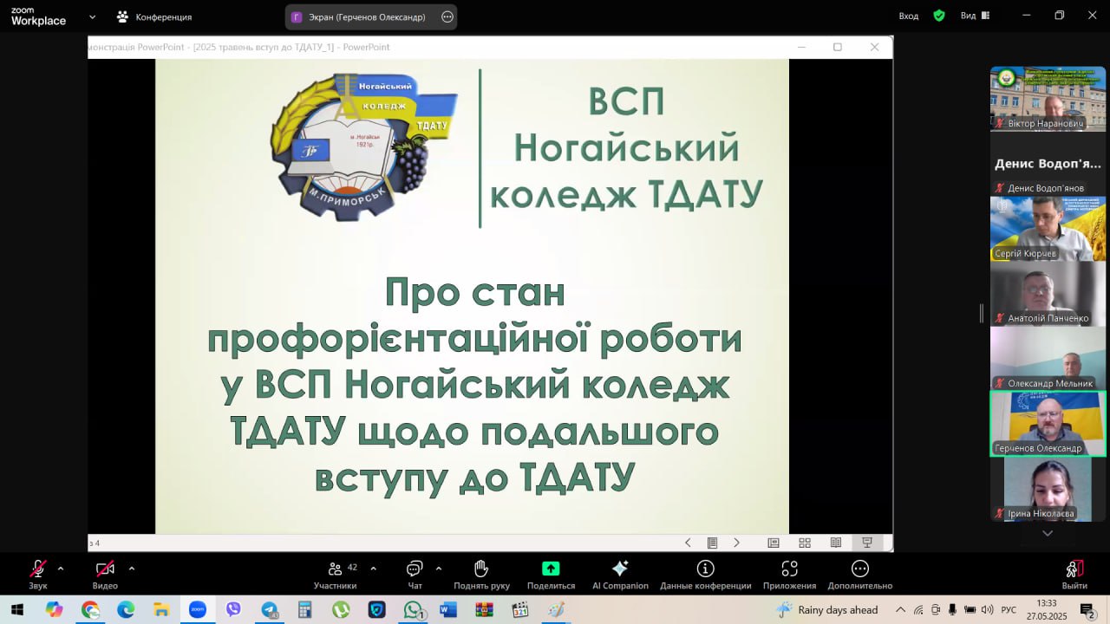Open uTorrent from the taskbar

(341, 609)
